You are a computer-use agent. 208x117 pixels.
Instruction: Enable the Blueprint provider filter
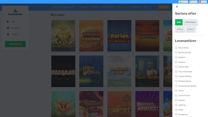tap(176, 57)
